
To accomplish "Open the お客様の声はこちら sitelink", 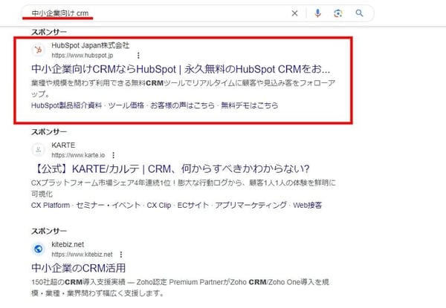I will click(x=182, y=105).
